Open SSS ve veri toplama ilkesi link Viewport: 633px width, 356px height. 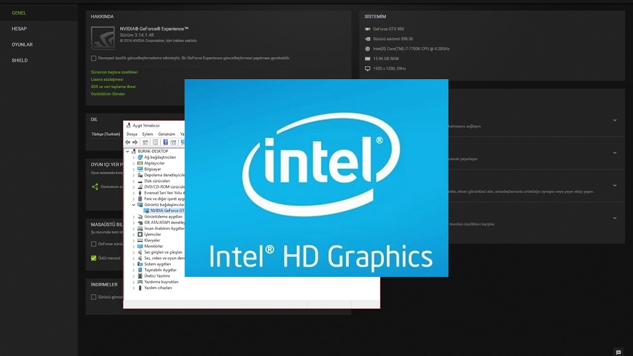[x=113, y=87]
